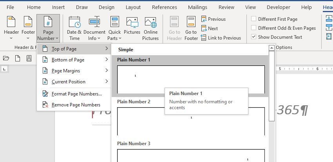
Task: Open the Help tab
Action: coord(306,7)
